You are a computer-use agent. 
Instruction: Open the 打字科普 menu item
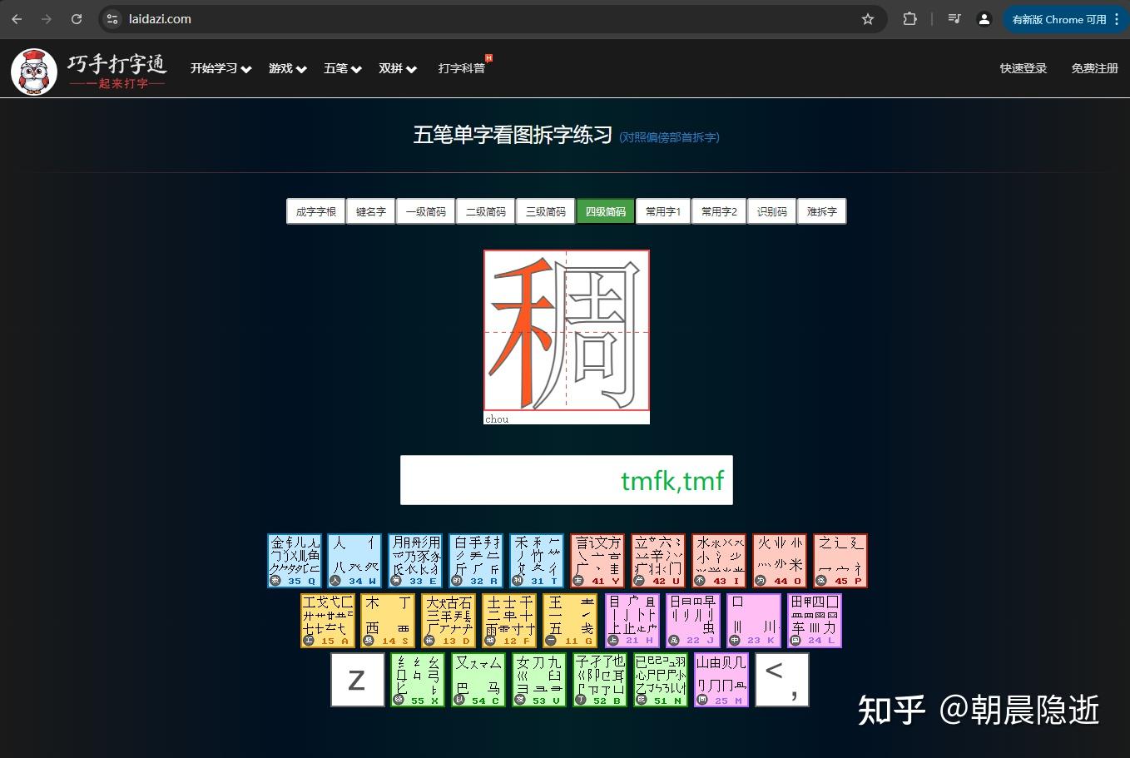click(462, 68)
